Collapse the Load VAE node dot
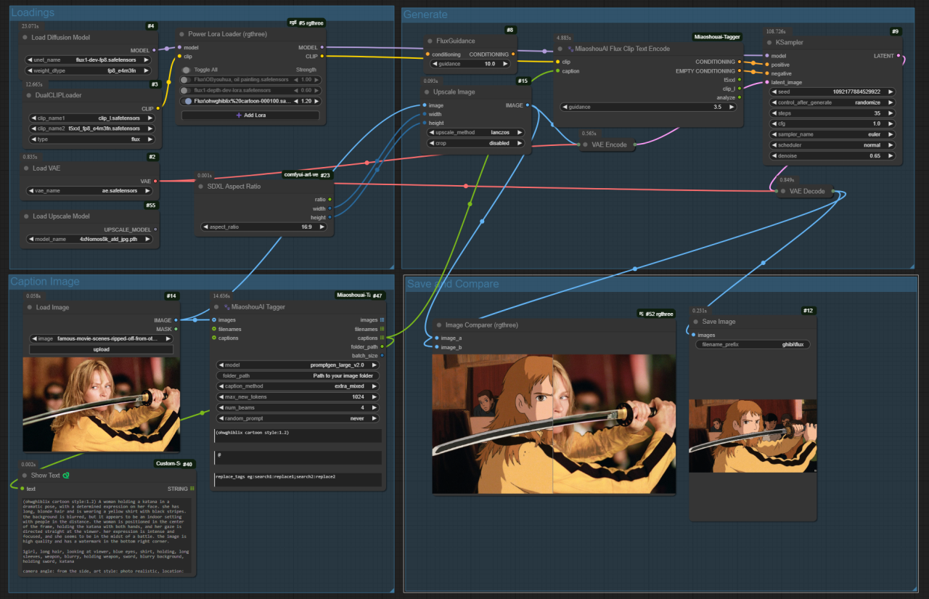Viewport: 929px width, 599px height. click(25, 168)
